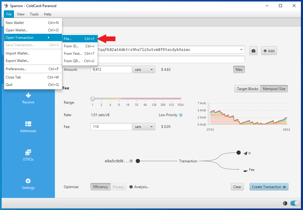Image resolution: width=303 pixels, height=210 pixels.
Task: Open wallet Settings in sidebar
Action: tap(28, 184)
